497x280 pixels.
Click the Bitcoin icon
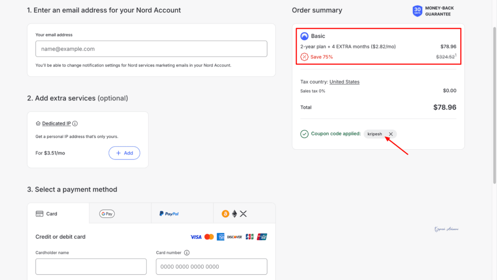[225, 214]
